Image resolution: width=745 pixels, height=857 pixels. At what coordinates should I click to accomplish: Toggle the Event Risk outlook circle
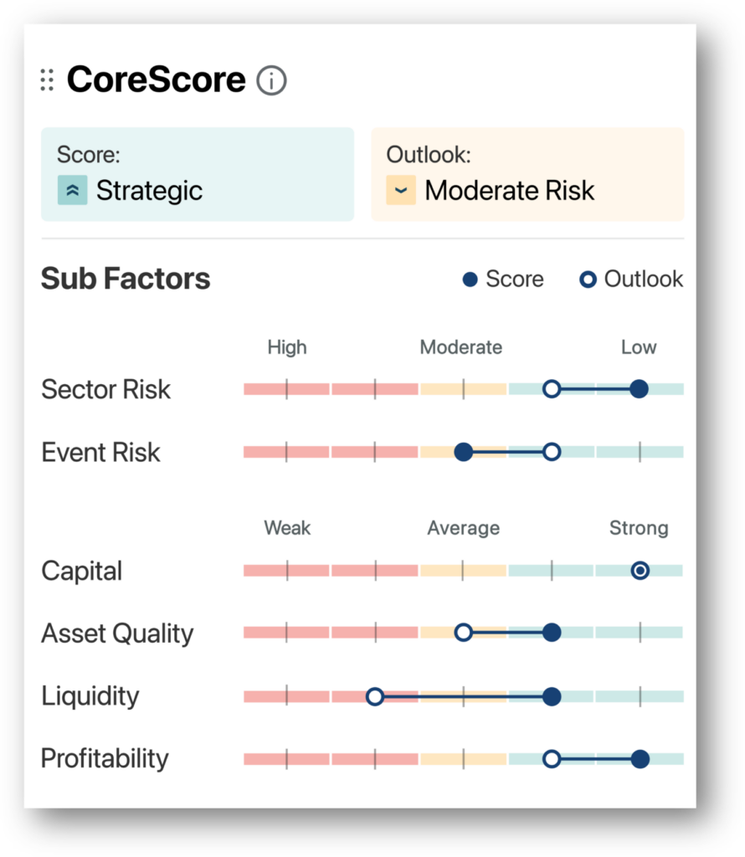(x=552, y=451)
